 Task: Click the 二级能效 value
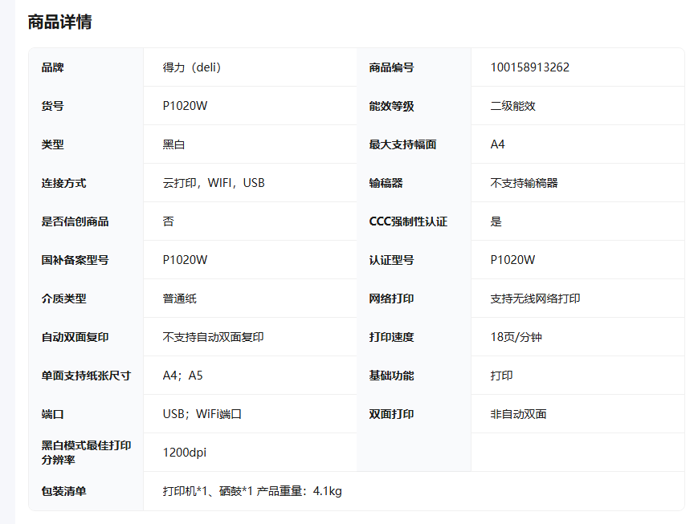tap(512, 106)
